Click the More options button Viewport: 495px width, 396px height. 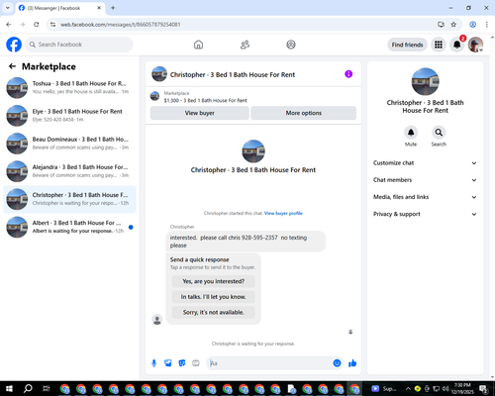[304, 113]
